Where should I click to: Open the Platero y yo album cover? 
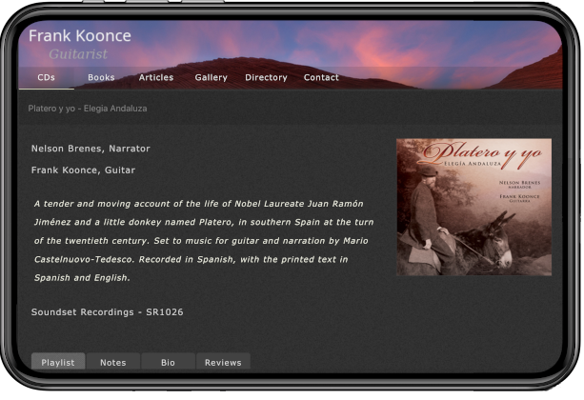(473, 207)
